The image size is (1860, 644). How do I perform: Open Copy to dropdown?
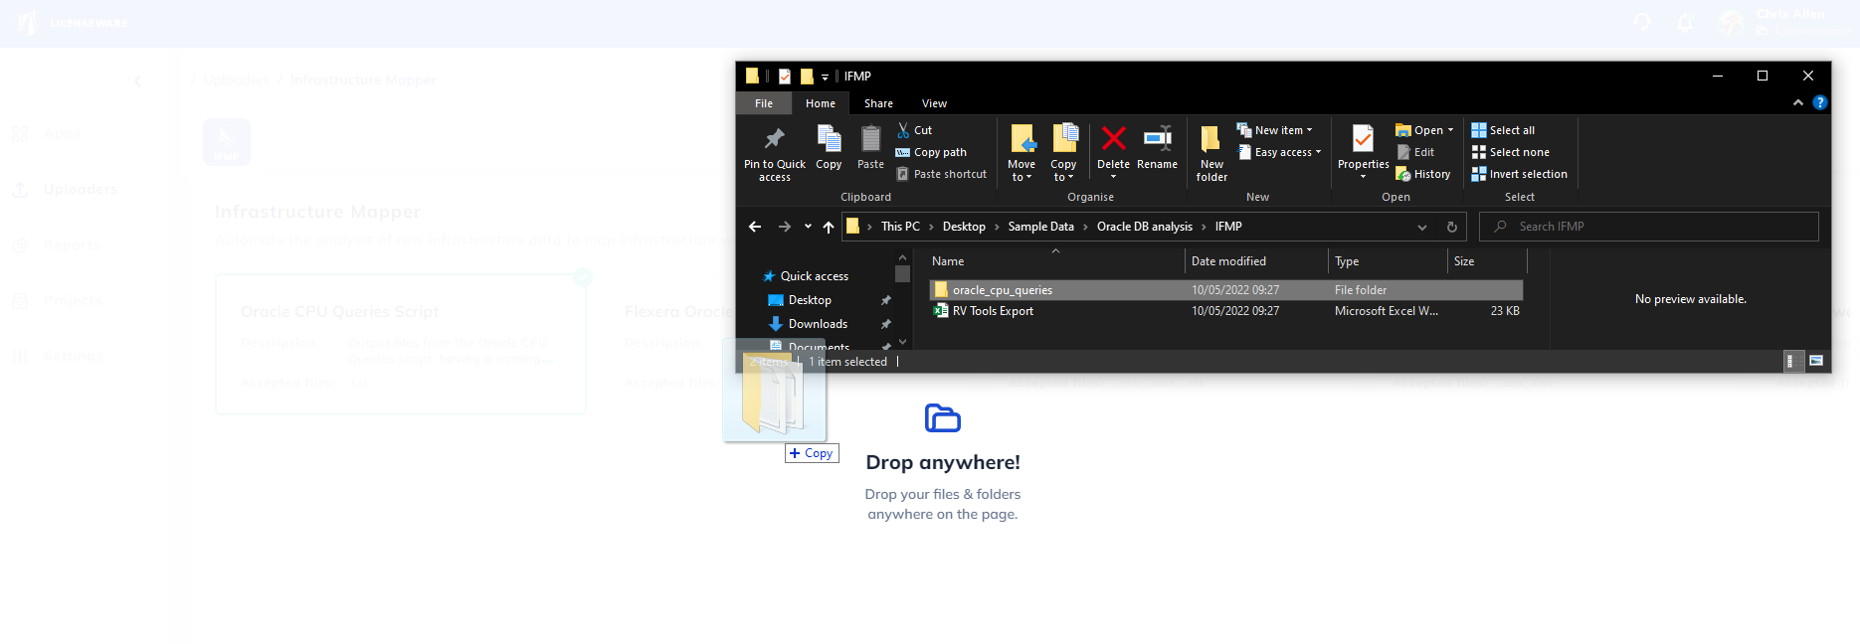pyautogui.click(x=1063, y=153)
